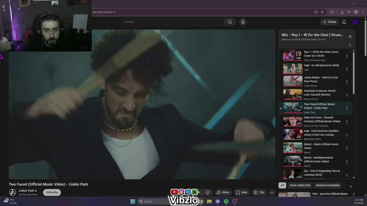This screenshot has height=206, width=367.
Task: Subscribe to Linkin Park channel
Action: coord(52,192)
